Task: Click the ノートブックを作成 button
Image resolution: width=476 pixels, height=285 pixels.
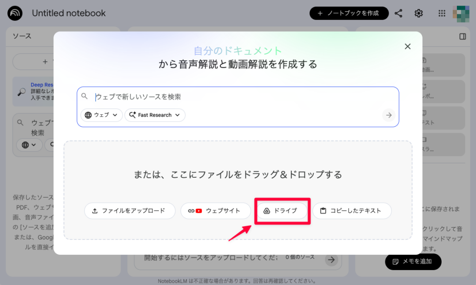Action: point(350,13)
